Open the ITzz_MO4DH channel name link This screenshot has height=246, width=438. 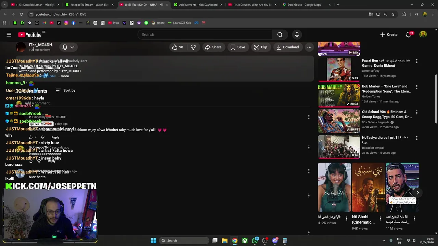(41, 45)
